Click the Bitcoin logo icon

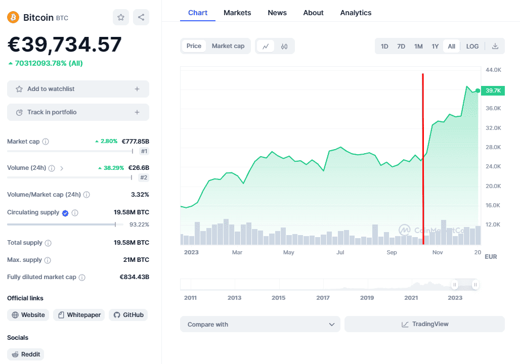[x=13, y=17]
